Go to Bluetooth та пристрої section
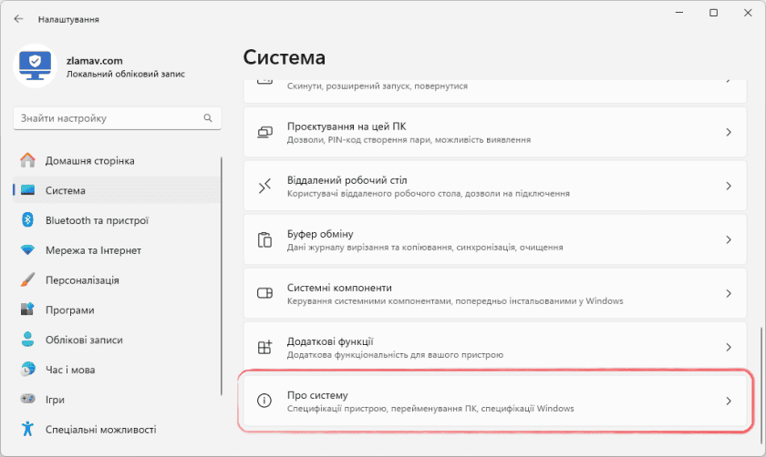 point(117,220)
